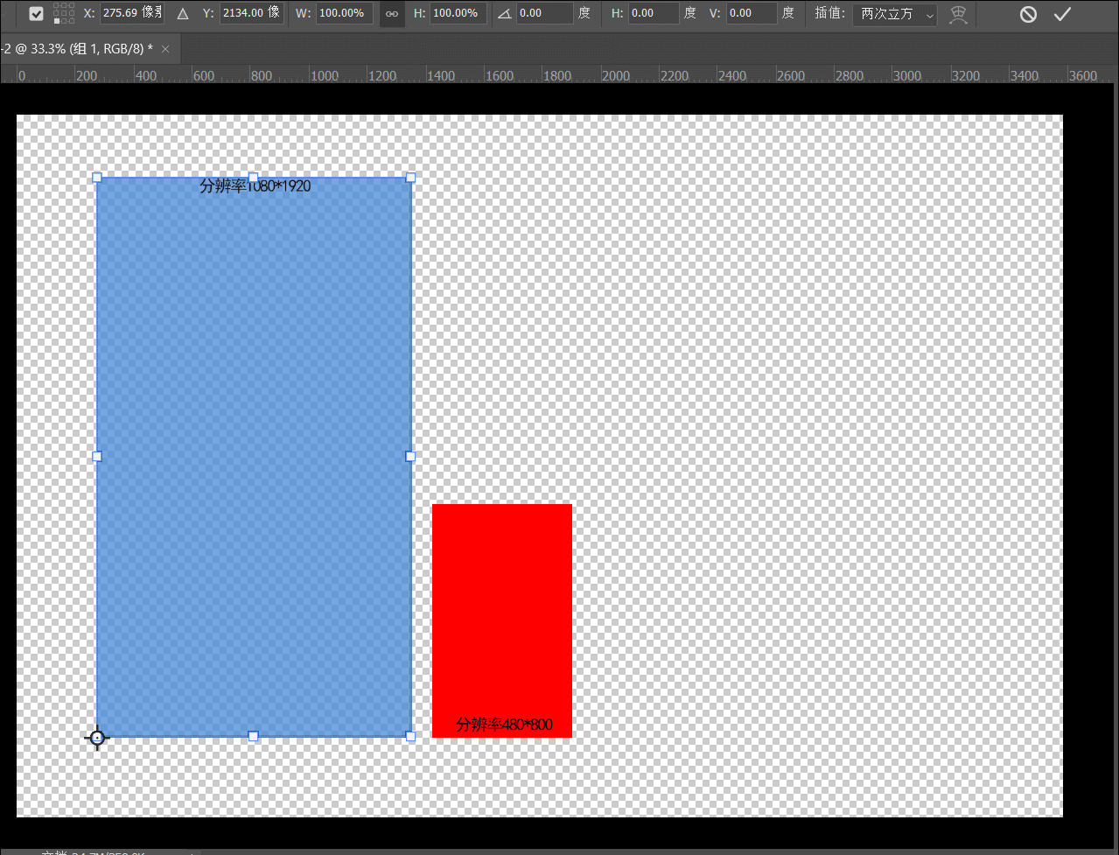Click the text 分辨率1080*1920
The height and width of the screenshot is (855, 1119).
click(255, 186)
